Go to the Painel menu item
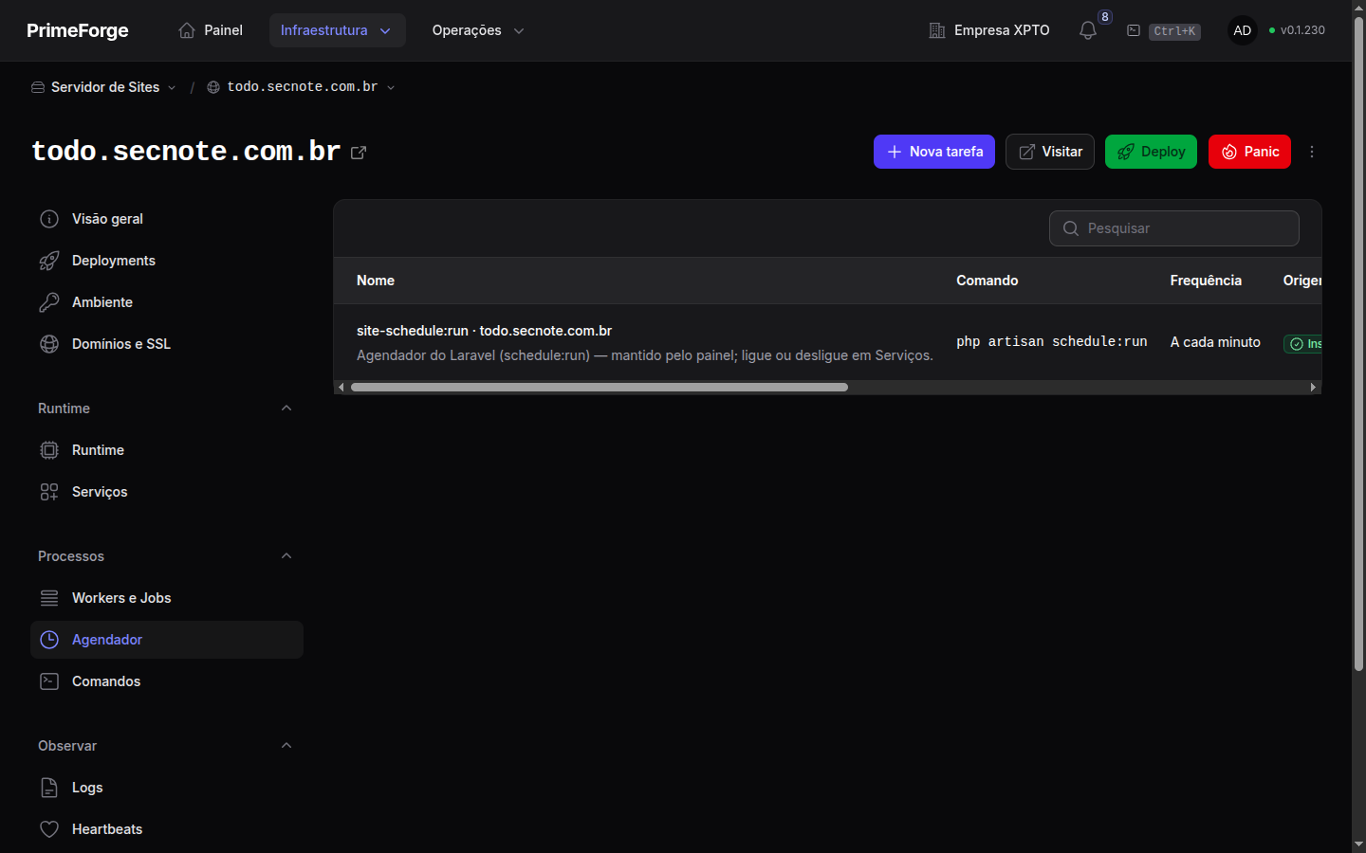The image size is (1366, 853). click(211, 30)
